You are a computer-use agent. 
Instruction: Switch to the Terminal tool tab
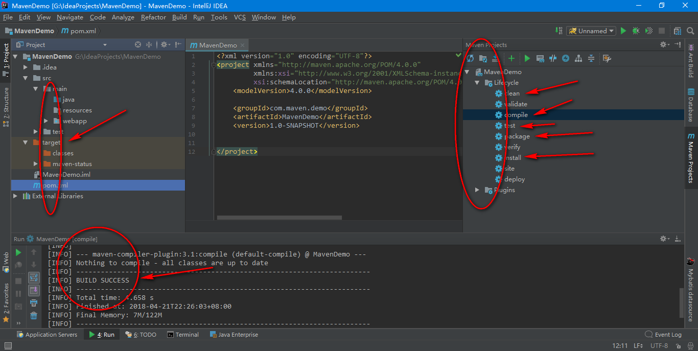tap(182, 335)
